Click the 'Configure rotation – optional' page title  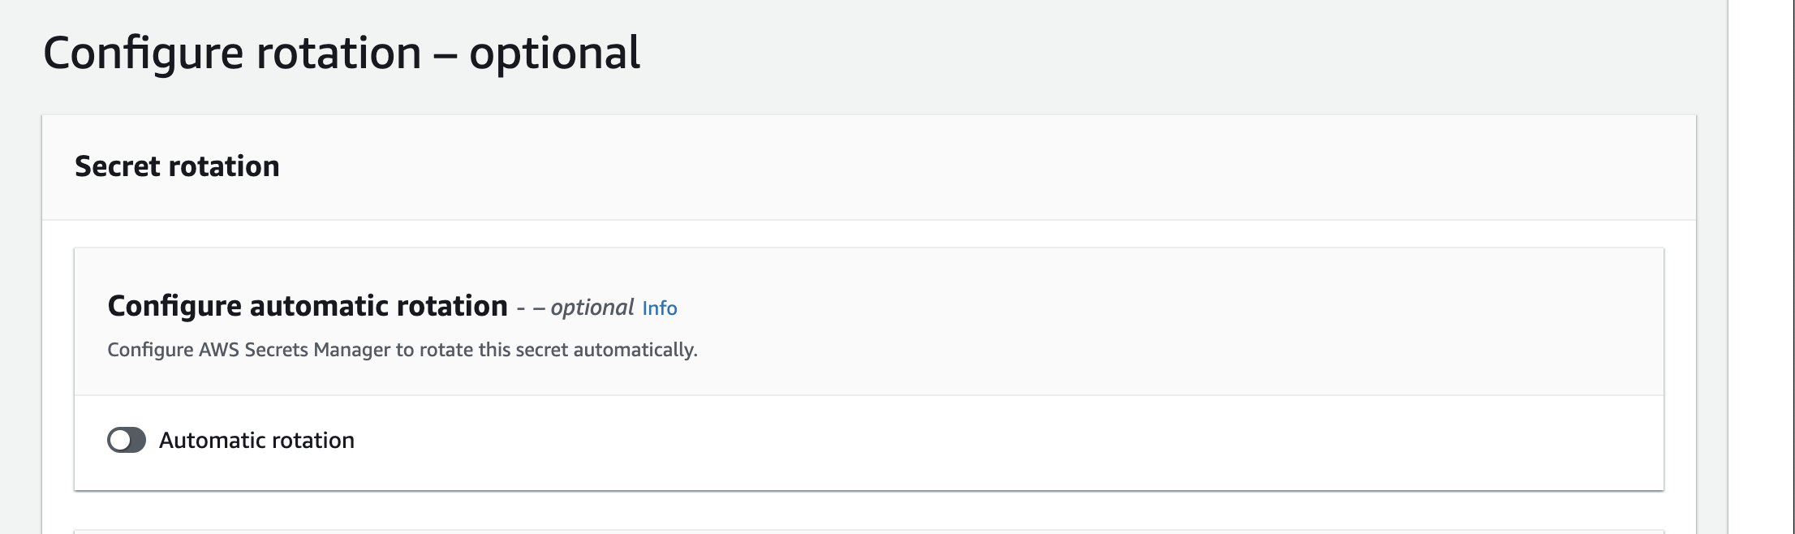[x=342, y=54]
